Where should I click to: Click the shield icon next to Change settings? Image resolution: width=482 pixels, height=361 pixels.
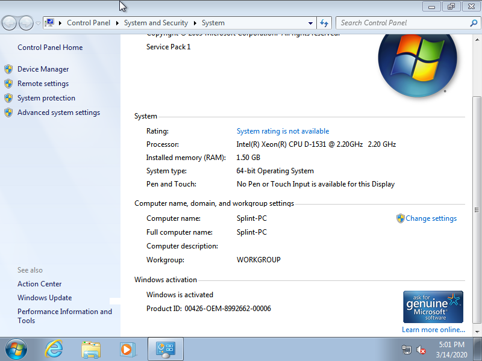400,218
